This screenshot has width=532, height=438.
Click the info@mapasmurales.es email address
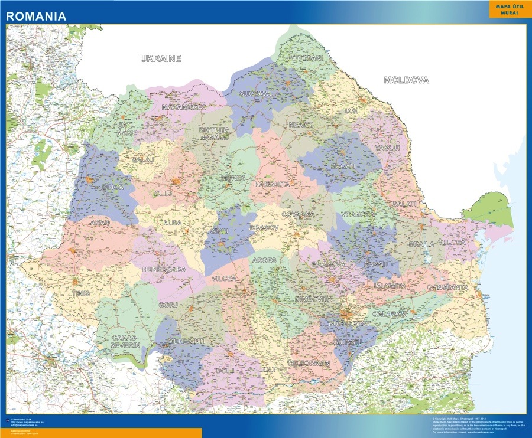click(25, 425)
